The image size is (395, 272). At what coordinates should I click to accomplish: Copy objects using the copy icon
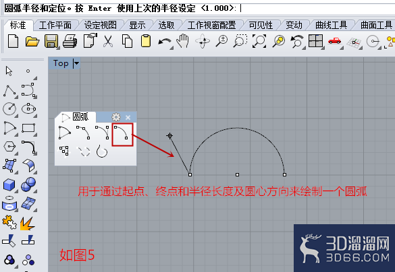(127, 41)
